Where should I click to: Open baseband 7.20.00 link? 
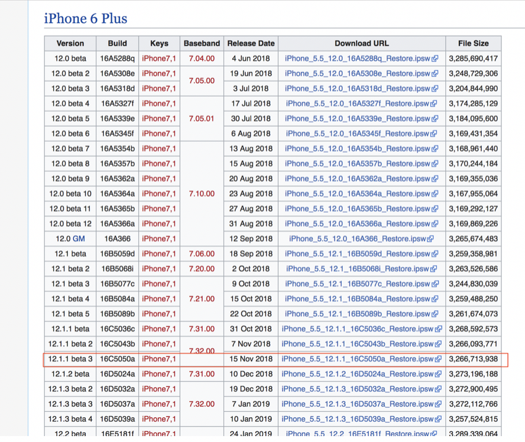tap(202, 269)
